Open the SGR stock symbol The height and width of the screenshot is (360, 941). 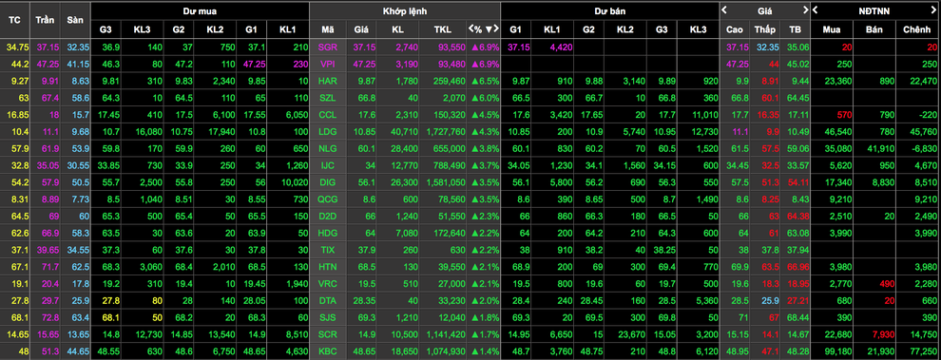[x=328, y=47]
